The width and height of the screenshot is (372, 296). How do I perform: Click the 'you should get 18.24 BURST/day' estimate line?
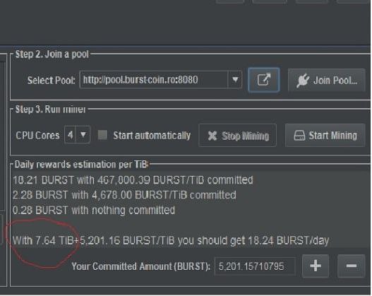click(x=171, y=240)
